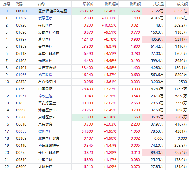Click turnover 8808万 of 威高股份
The image size is (189, 170).
click(181, 75)
